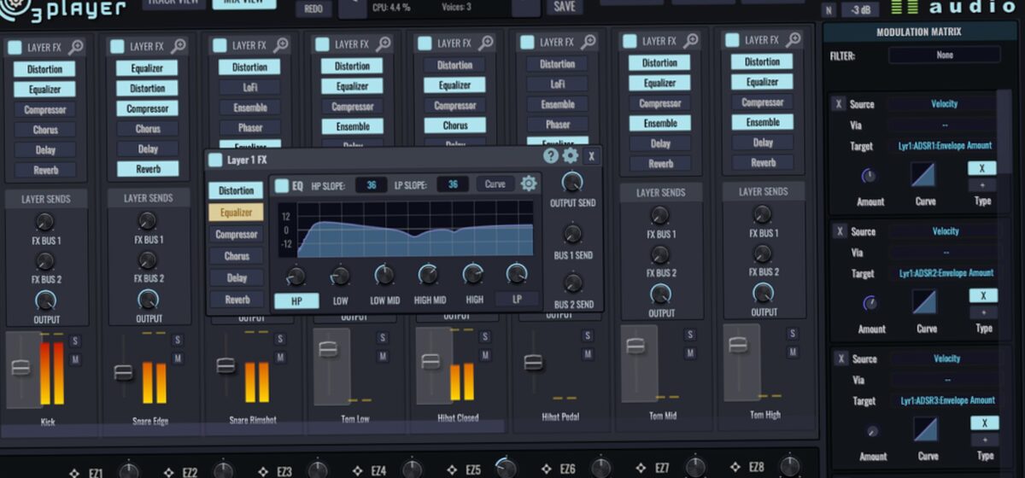
Task: Select Chorus in the Layer 1 FX list
Action: pos(237,256)
